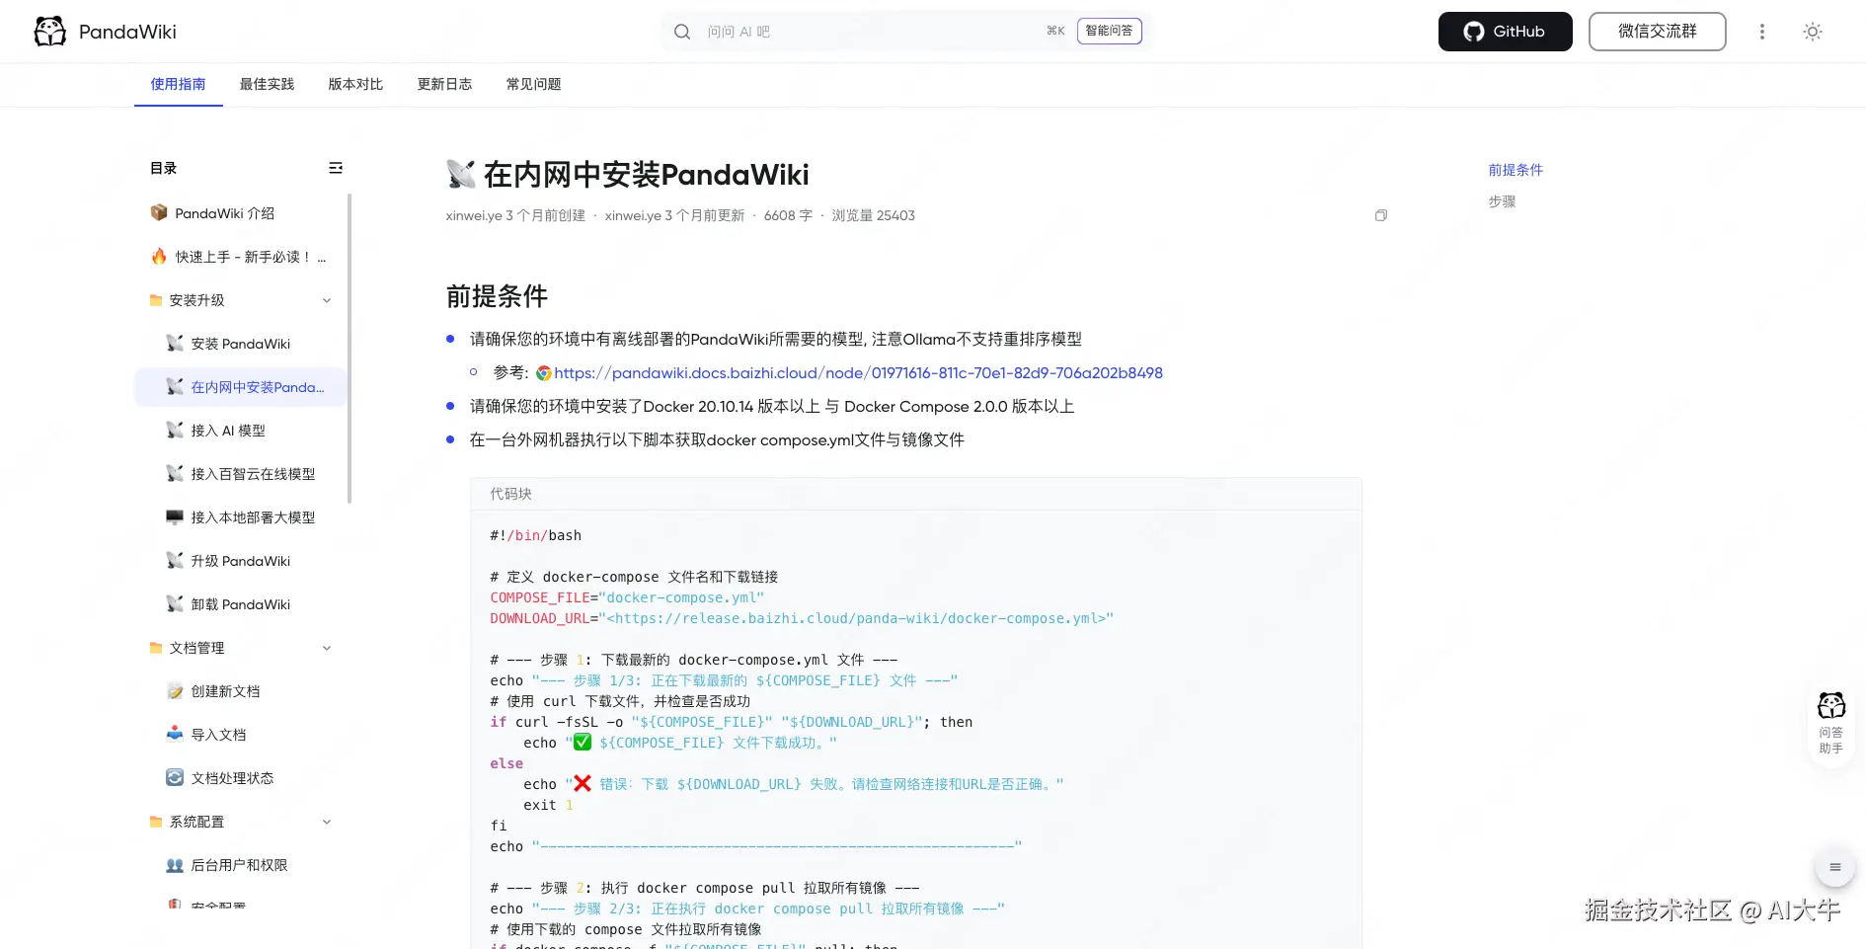
Task: Click the inbox icon beside 导入文档
Action: click(x=175, y=734)
